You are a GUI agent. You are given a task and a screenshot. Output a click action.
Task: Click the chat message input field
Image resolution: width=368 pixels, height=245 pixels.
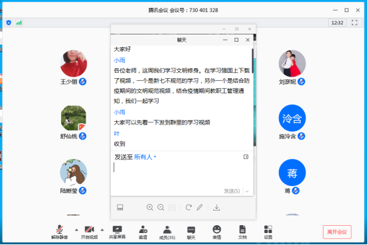[182, 174]
